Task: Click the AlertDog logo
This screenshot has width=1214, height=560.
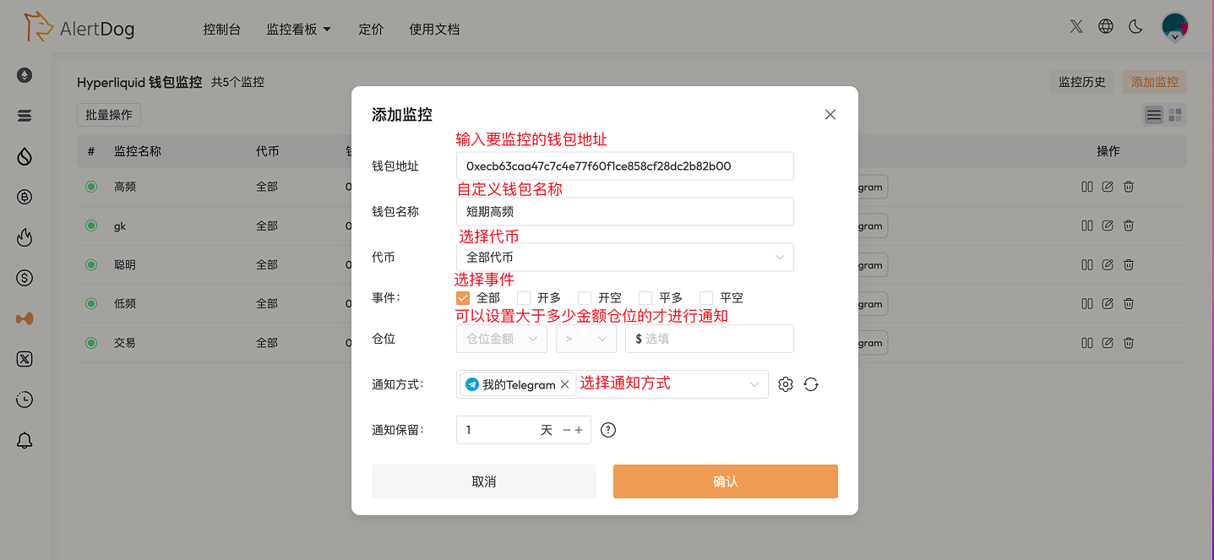Action: pos(79,28)
